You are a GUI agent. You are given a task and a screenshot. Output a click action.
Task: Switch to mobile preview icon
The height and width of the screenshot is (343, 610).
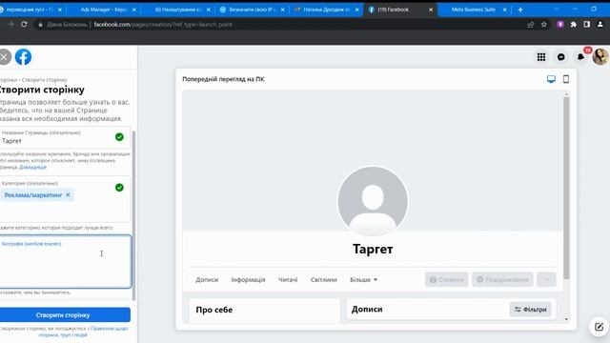point(566,79)
